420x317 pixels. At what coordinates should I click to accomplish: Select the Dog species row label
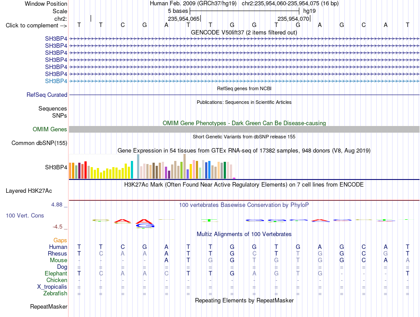point(62,267)
